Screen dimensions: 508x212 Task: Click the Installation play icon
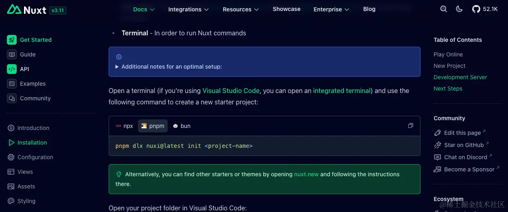pyautogui.click(x=11, y=143)
